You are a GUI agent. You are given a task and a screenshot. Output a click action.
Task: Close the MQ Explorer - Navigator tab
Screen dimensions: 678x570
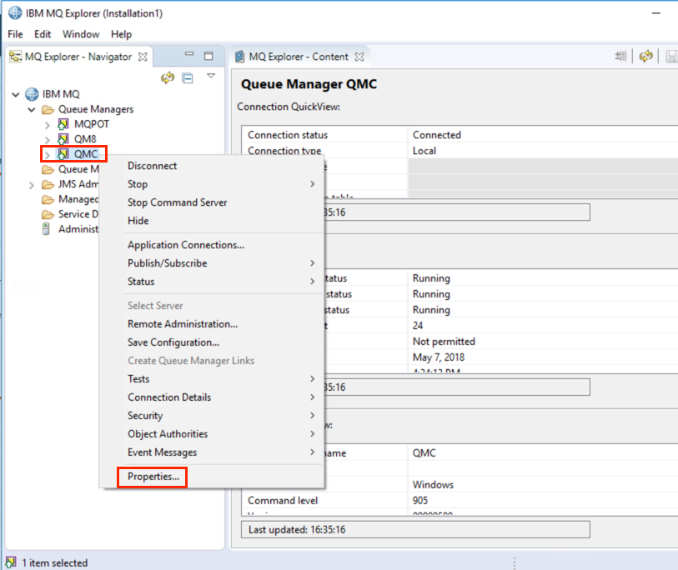coord(143,57)
